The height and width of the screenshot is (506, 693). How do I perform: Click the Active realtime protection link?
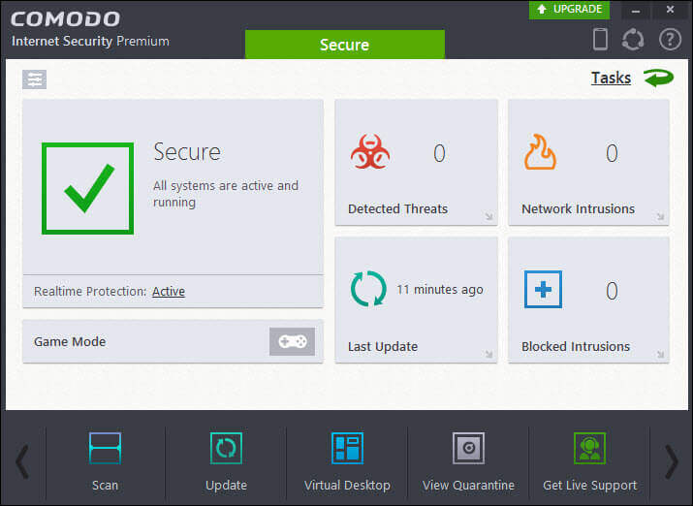[x=169, y=291]
